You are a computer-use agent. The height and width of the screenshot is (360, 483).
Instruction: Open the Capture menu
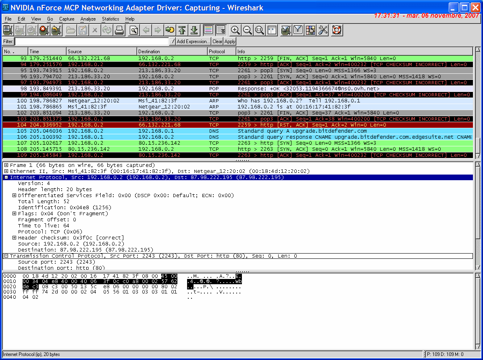[67, 19]
